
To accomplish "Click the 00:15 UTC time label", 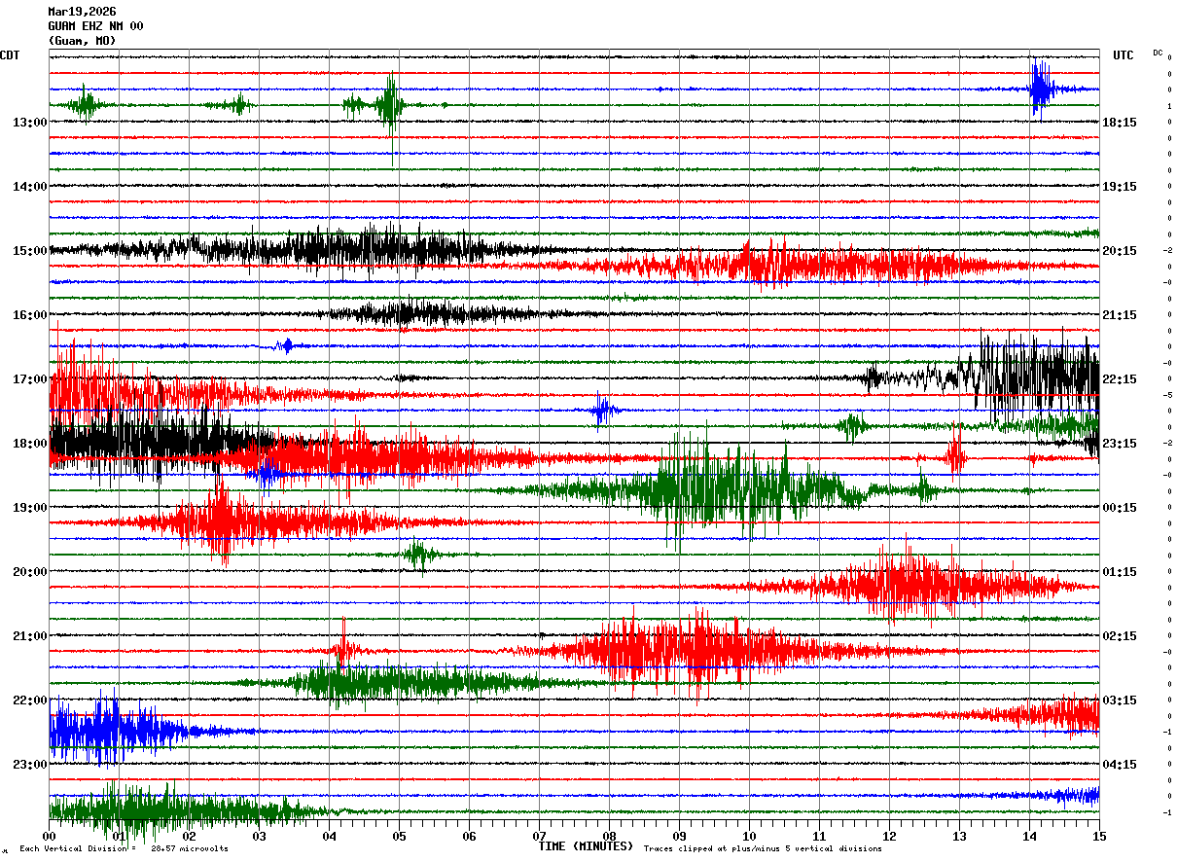I will click(x=1120, y=508).
